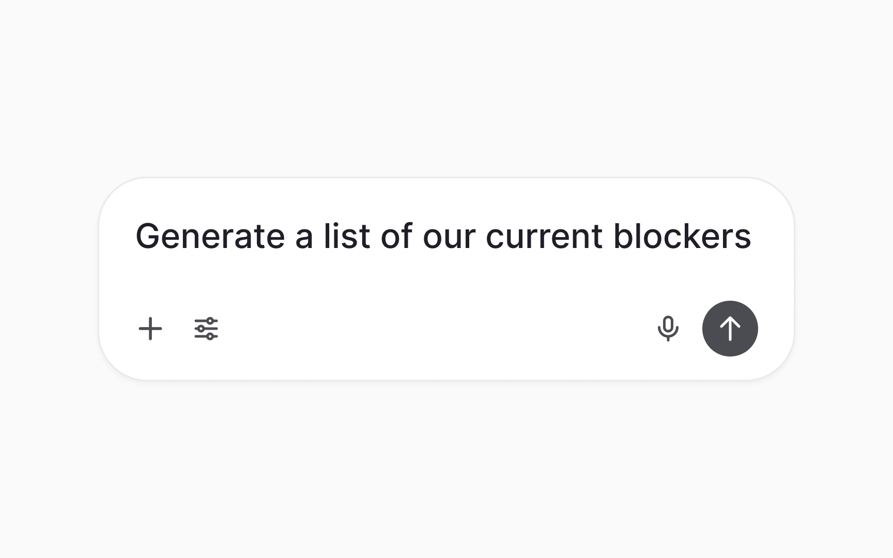This screenshot has height=558, width=893.
Task: Start recording using the microphone symbol
Action: click(x=669, y=329)
